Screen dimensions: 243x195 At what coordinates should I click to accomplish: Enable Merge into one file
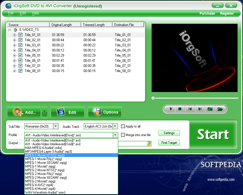tap(123, 135)
